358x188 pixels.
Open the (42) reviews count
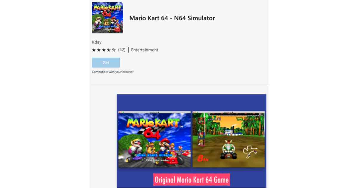pos(122,50)
